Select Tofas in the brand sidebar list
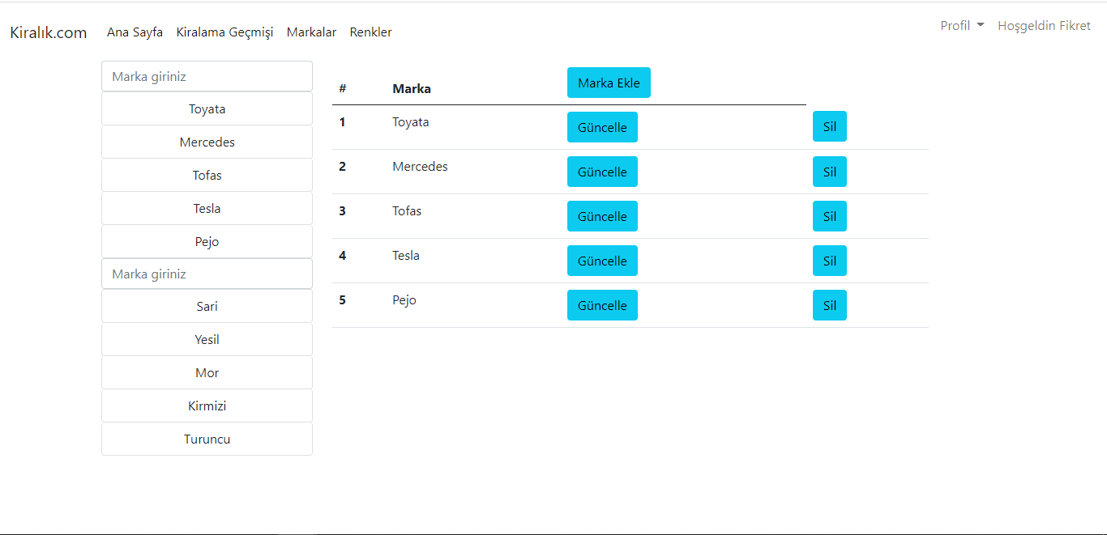 (x=207, y=175)
